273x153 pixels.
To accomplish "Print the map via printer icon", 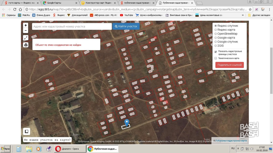I will pyautogui.click(x=26, y=45).
